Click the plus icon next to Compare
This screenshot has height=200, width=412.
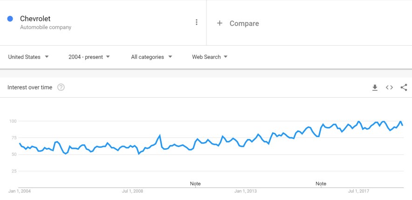click(x=220, y=23)
